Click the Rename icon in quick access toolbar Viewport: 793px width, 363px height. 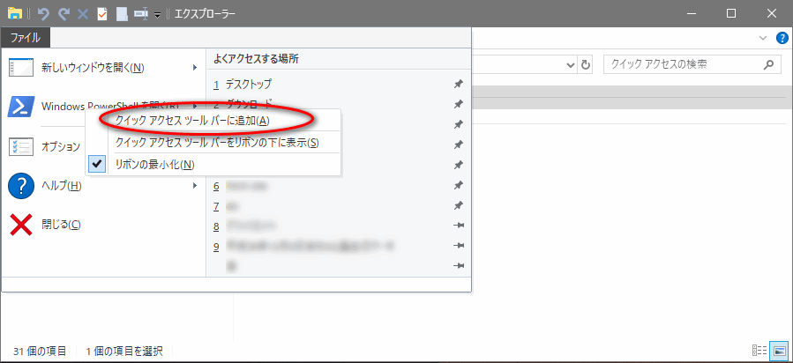[139, 14]
